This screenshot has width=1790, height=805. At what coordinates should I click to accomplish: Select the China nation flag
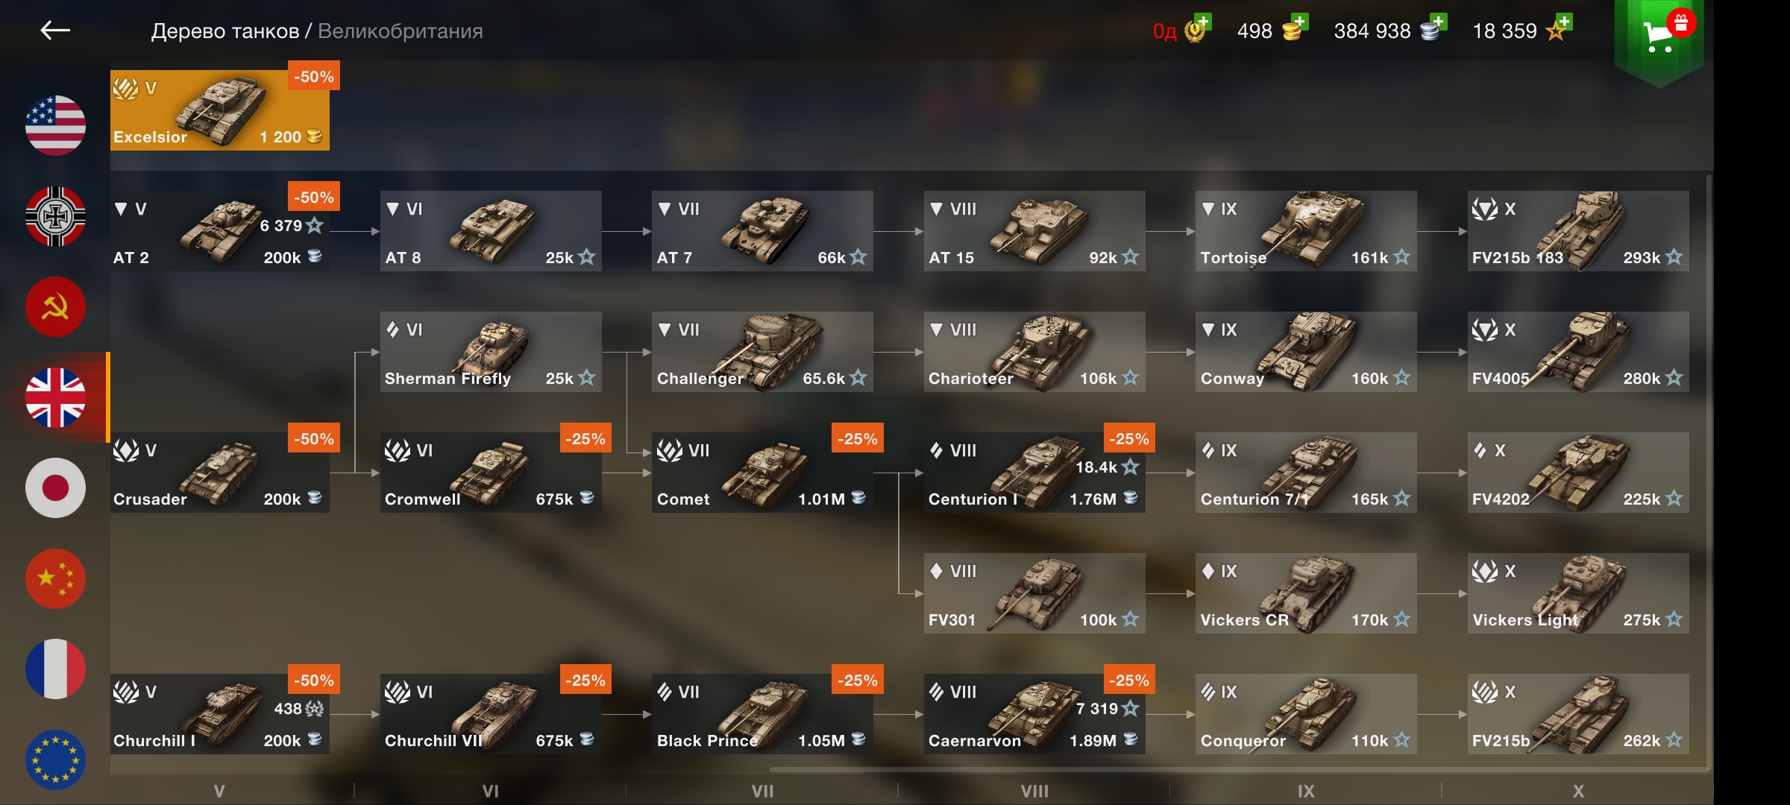[x=55, y=578]
